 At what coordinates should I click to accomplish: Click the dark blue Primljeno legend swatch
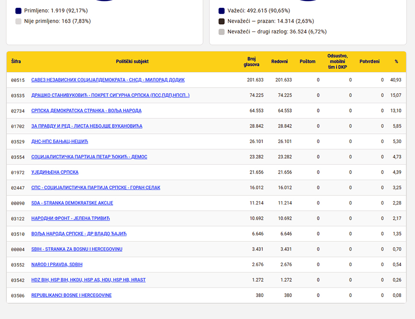18,11
